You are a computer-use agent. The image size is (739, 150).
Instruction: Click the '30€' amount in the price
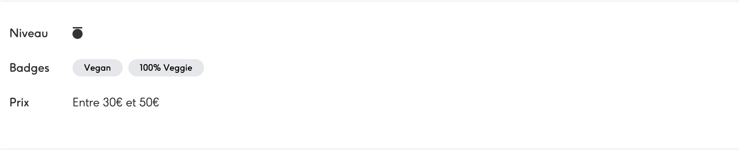[x=112, y=102]
